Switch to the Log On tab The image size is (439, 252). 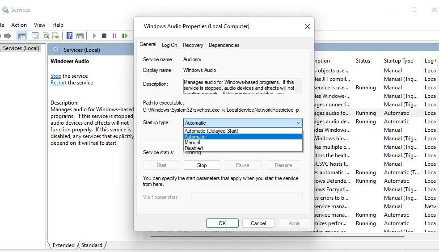(169, 45)
